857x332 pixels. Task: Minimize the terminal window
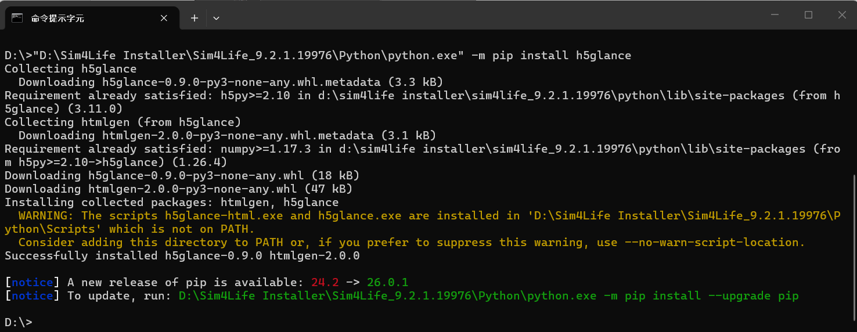coord(773,15)
